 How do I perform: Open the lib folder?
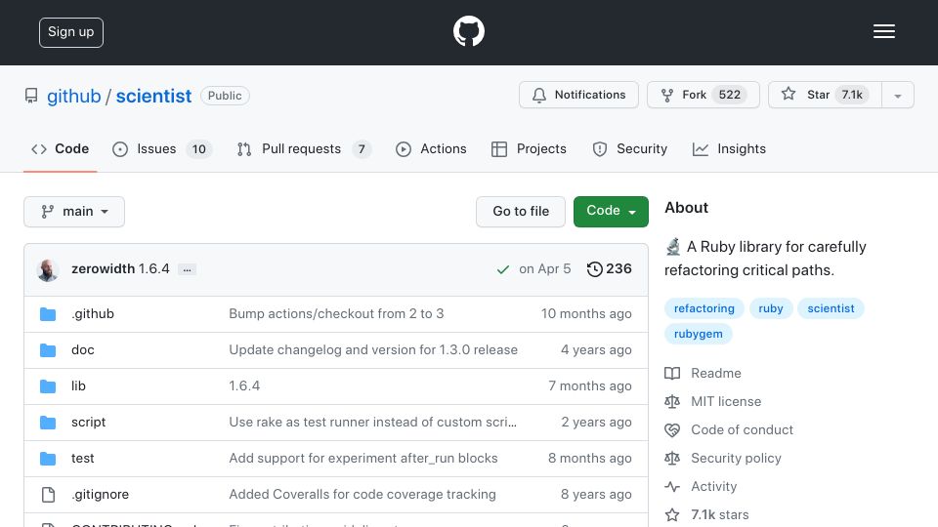(x=78, y=386)
